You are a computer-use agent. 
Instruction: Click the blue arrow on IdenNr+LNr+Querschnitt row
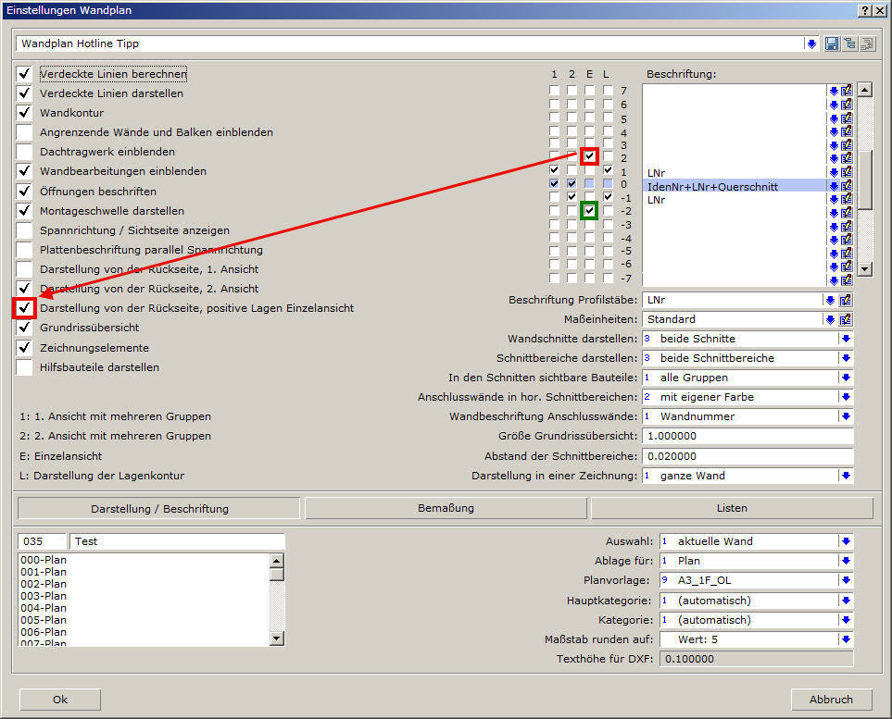pyautogui.click(x=834, y=186)
